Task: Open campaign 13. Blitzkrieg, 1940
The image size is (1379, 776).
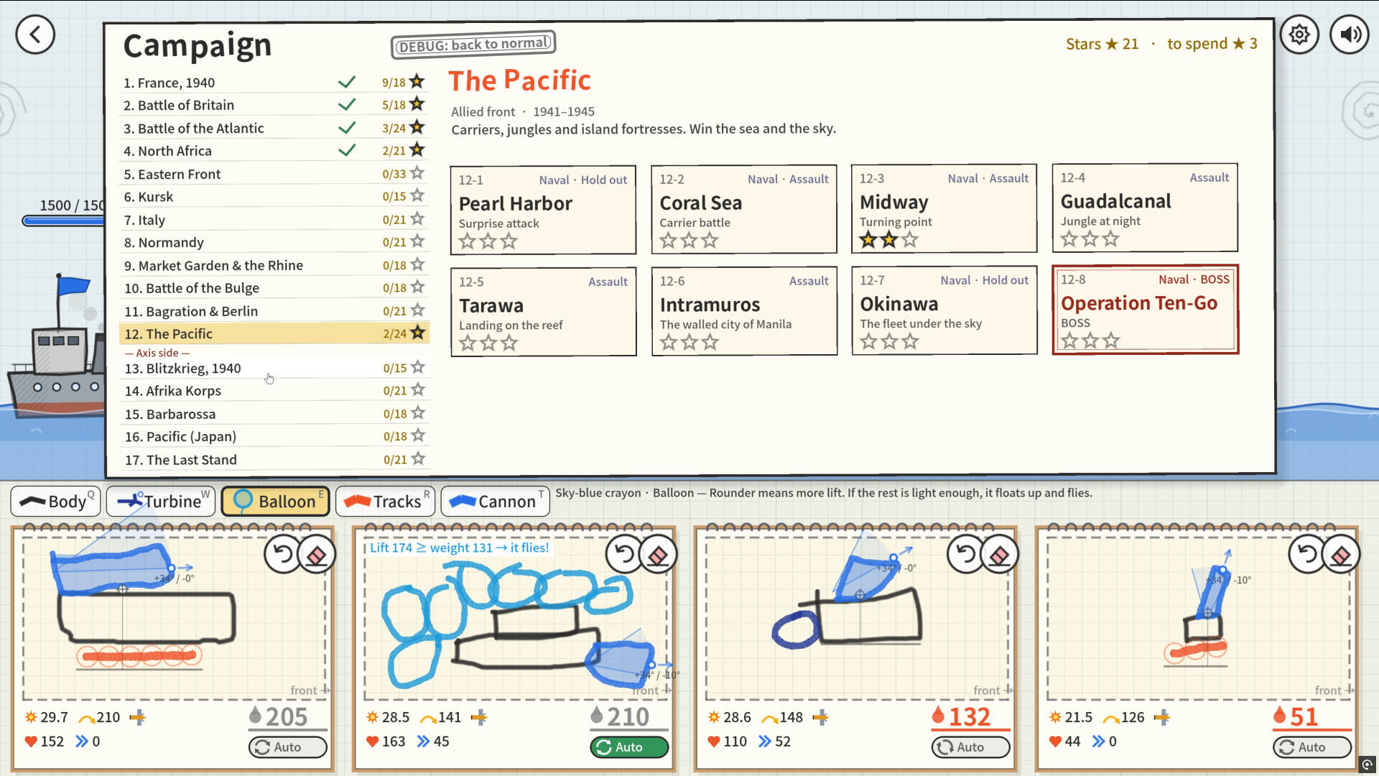Action: click(x=274, y=368)
